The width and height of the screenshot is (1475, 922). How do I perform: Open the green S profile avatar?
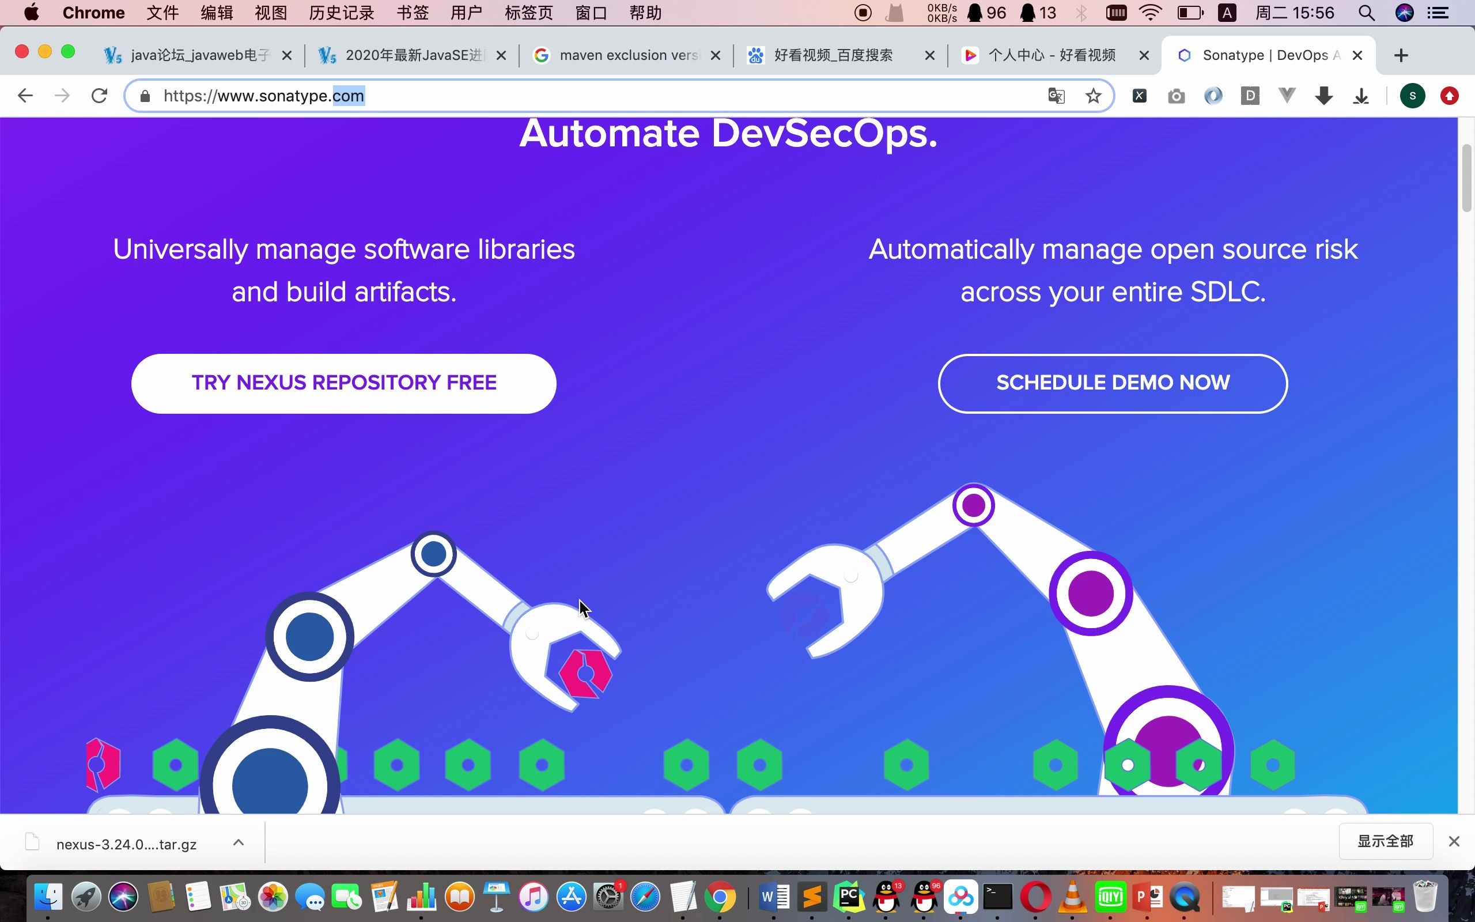pyautogui.click(x=1412, y=96)
